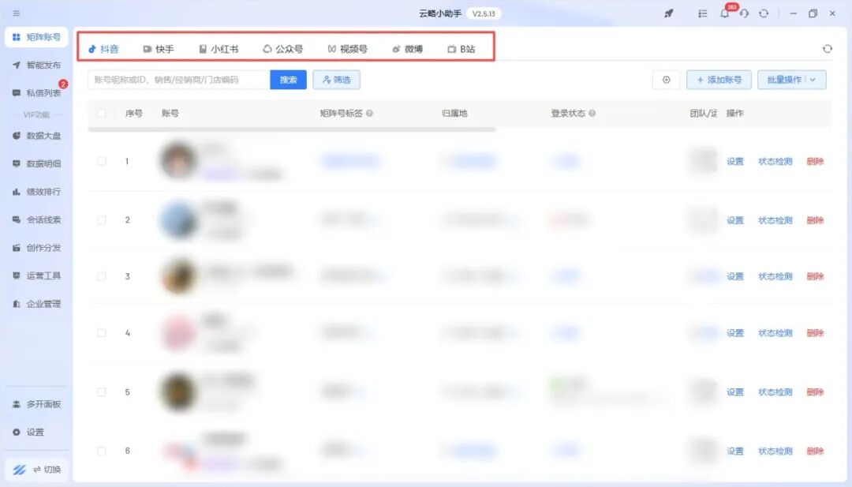Open the 筛选 filter button
The height and width of the screenshot is (487, 852).
coord(336,80)
